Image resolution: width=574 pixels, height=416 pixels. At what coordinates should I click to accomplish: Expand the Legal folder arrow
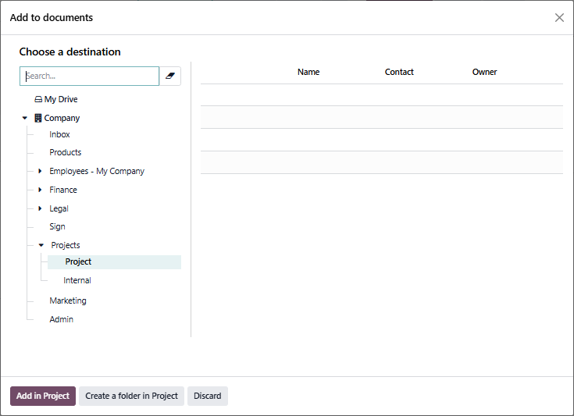coord(40,208)
